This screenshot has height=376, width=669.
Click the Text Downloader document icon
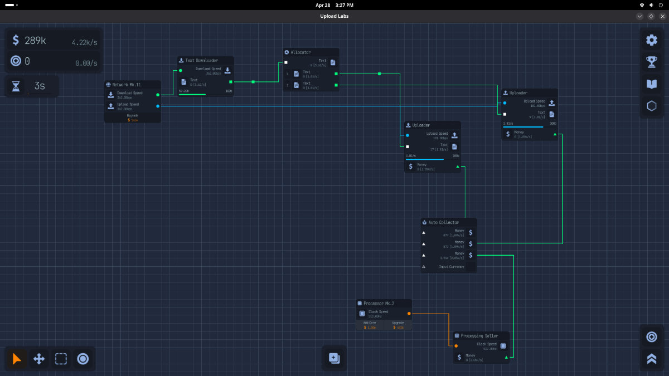(184, 81)
